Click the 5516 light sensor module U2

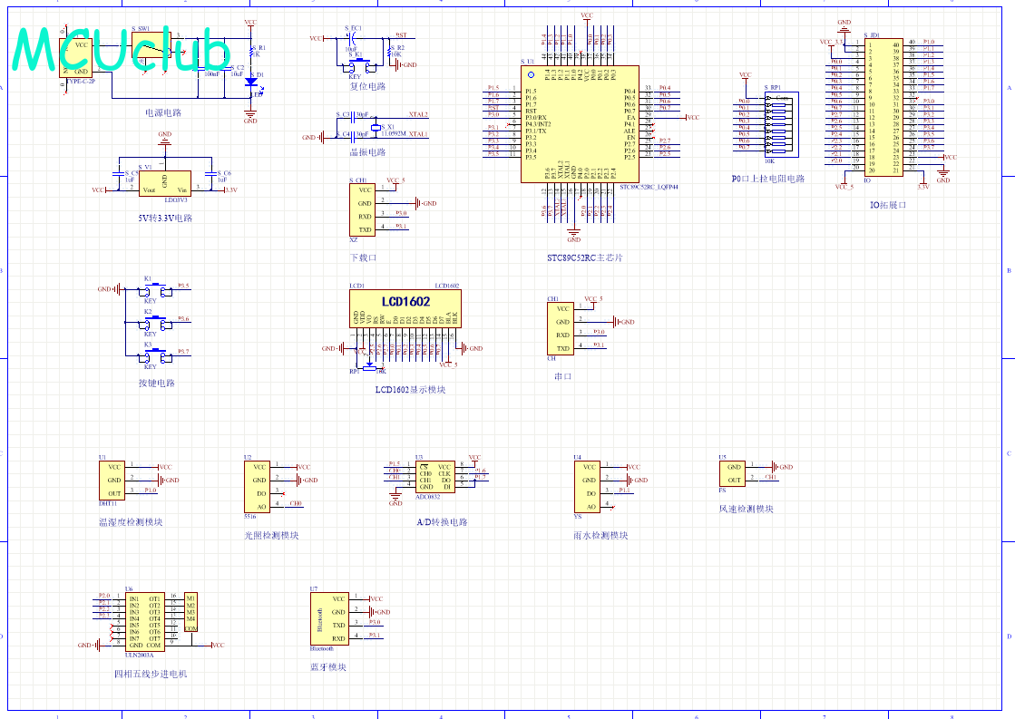click(257, 487)
